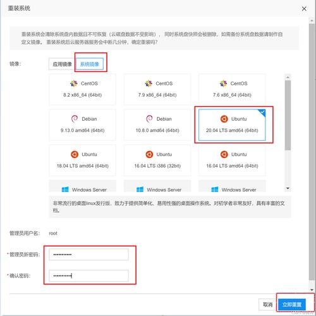
Task: Click the 立即重置 reset button
Action: tap(292, 305)
